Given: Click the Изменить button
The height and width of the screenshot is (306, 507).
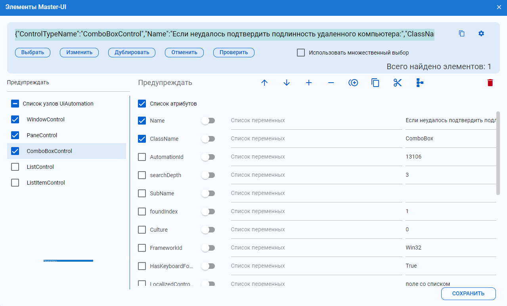Looking at the screenshot, I should point(79,53).
